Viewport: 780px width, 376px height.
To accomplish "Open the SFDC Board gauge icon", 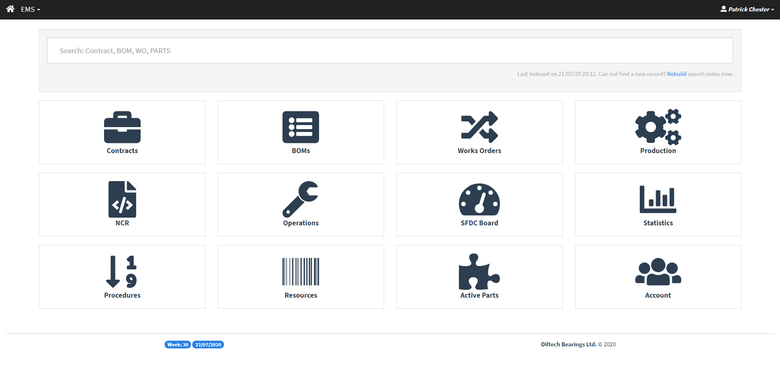I will (x=479, y=199).
